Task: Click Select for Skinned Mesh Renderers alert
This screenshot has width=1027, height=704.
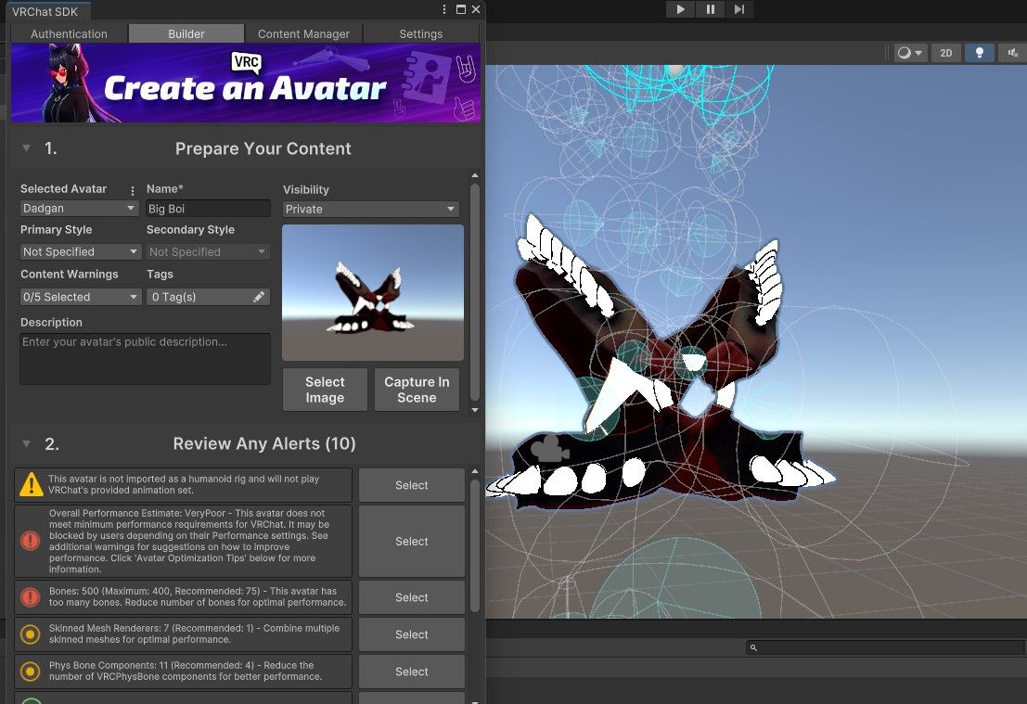Action: [x=411, y=634]
